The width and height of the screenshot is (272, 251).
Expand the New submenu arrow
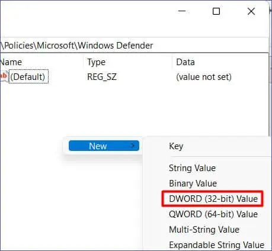pyautogui.click(x=133, y=146)
